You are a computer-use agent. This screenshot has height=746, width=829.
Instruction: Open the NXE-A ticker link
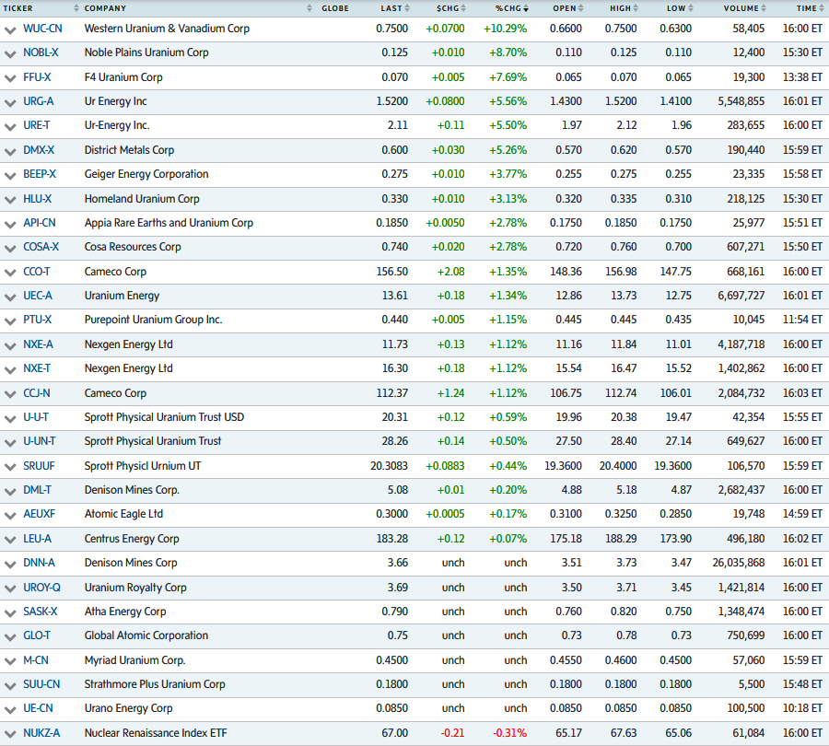coord(38,344)
